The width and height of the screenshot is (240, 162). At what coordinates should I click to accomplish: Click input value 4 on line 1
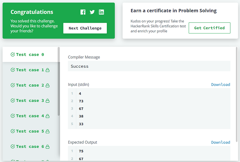[80, 94]
